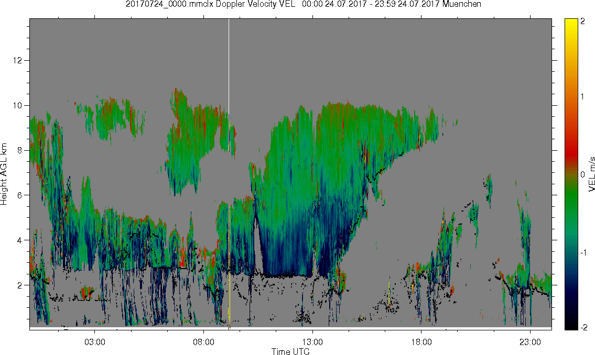Click the '13:00' time axis label

coord(312,342)
